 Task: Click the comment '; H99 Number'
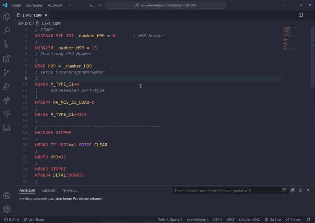pyautogui.click(x=148, y=36)
